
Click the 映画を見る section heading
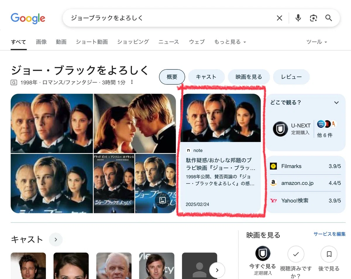point(263,235)
